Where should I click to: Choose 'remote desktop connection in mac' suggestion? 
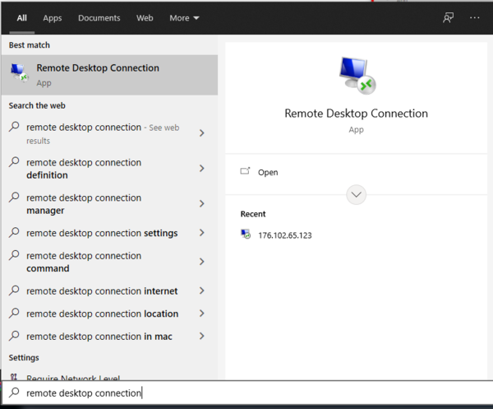pyautogui.click(x=99, y=336)
